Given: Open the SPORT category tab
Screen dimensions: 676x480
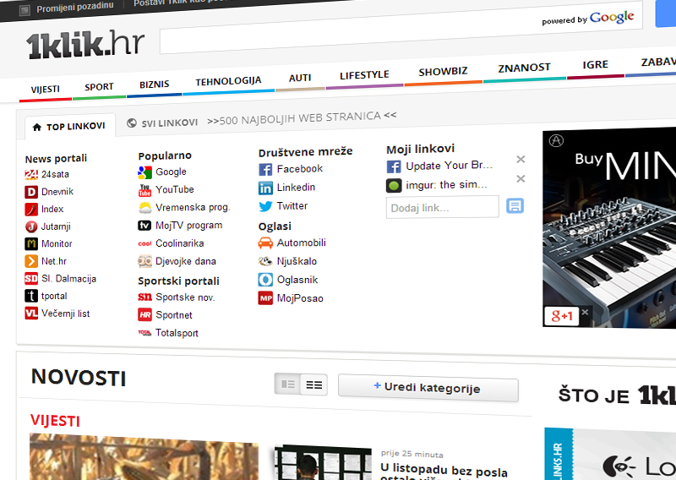Looking at the screenshot, I should [99, 88].
